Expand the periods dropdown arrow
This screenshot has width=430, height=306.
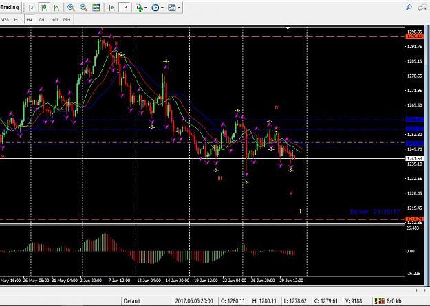(162, 8)
